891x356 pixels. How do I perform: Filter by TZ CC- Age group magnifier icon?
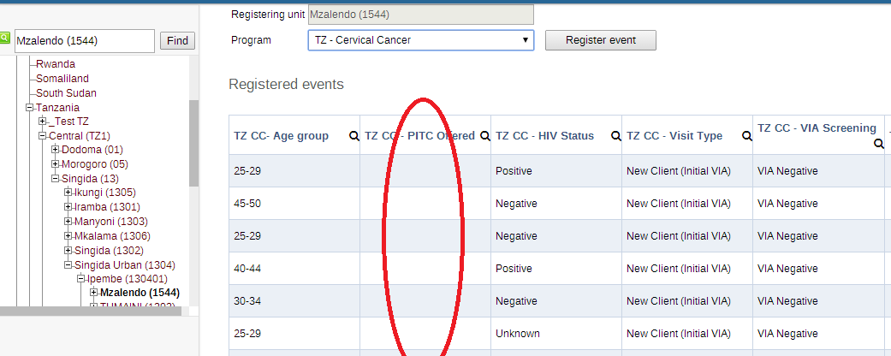point(353,136)
